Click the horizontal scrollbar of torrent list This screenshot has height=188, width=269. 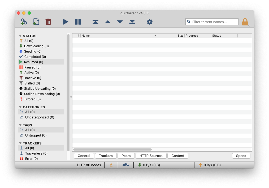(112, 149)
